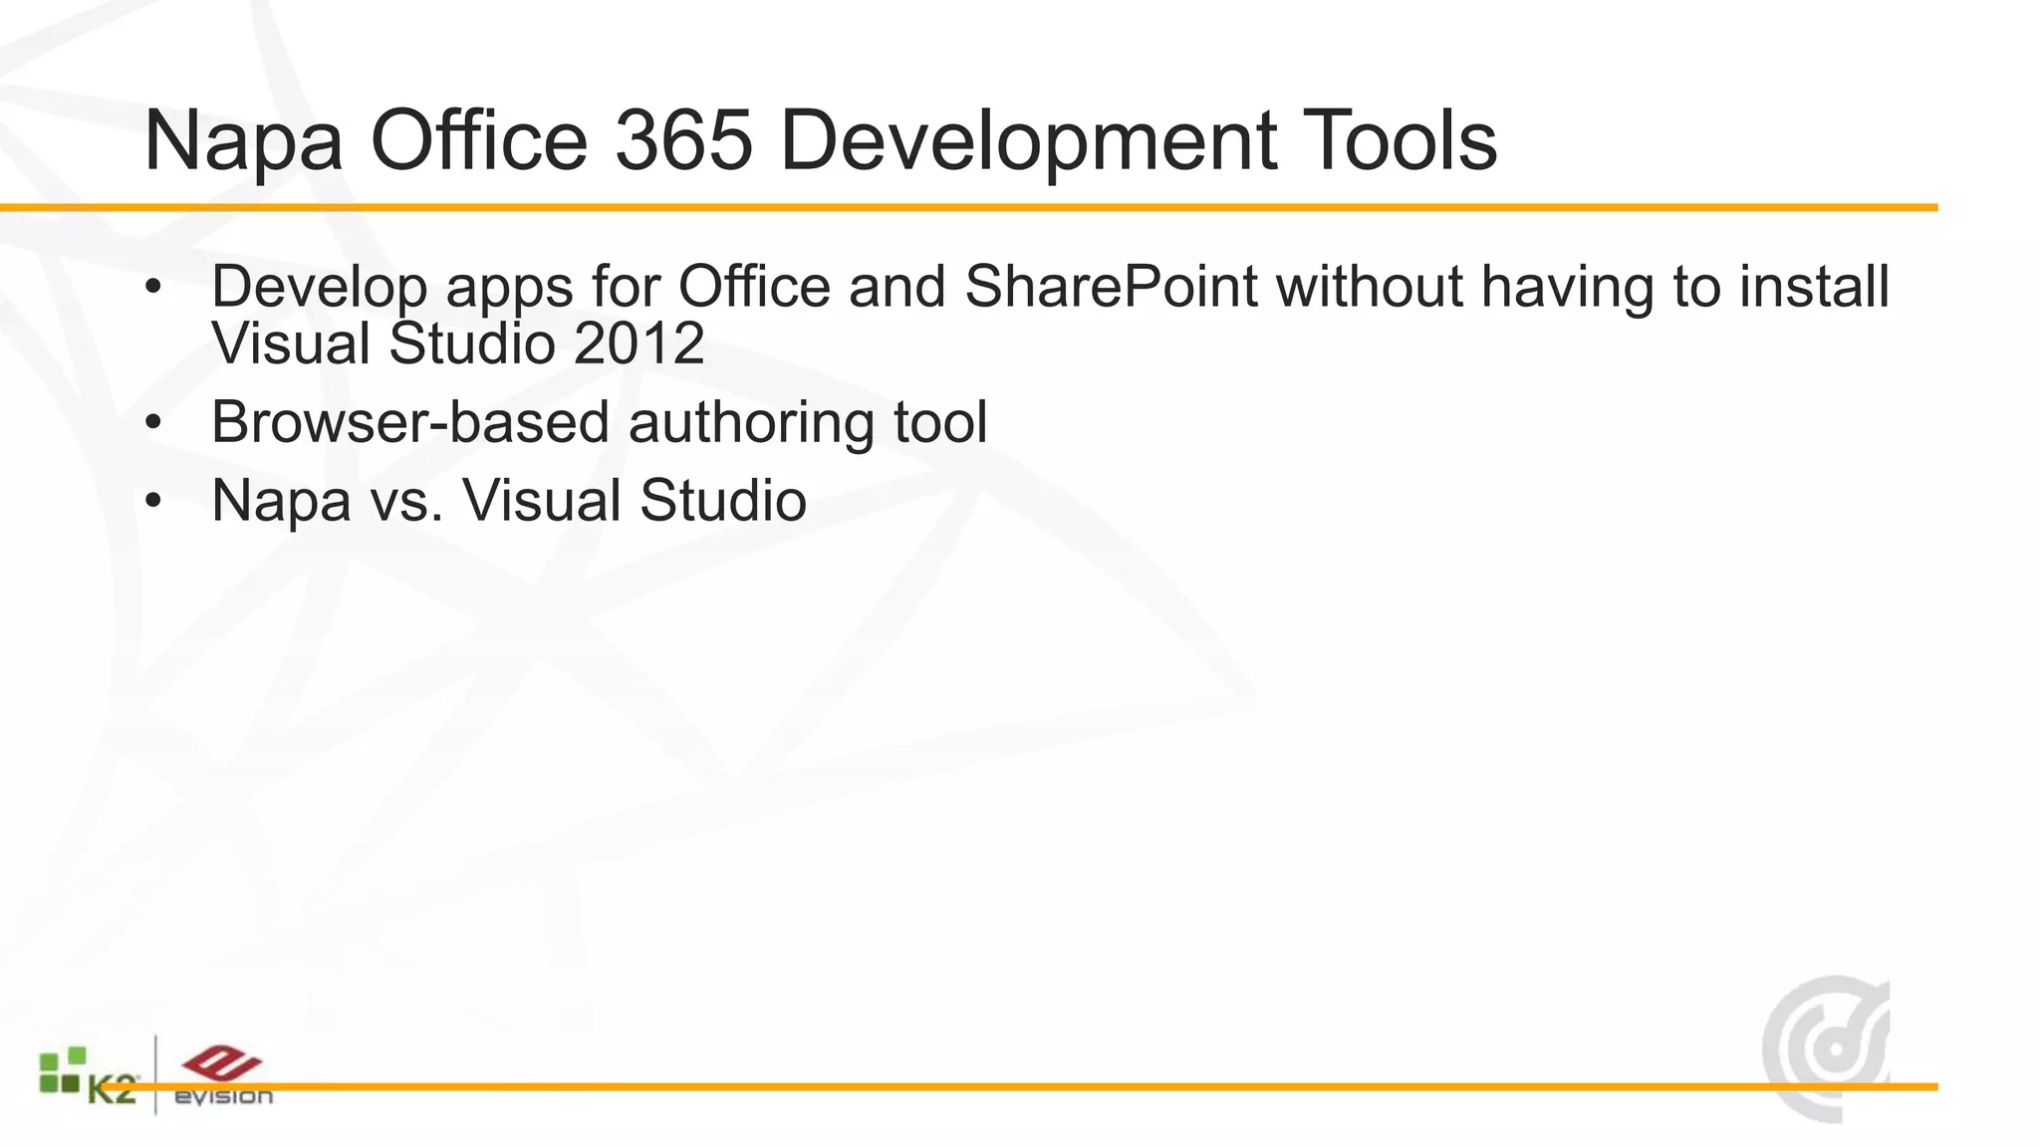2040x1147 pixels.
Task: Click the text 'Visual Studio 2012'
Action: coord(458,344)
